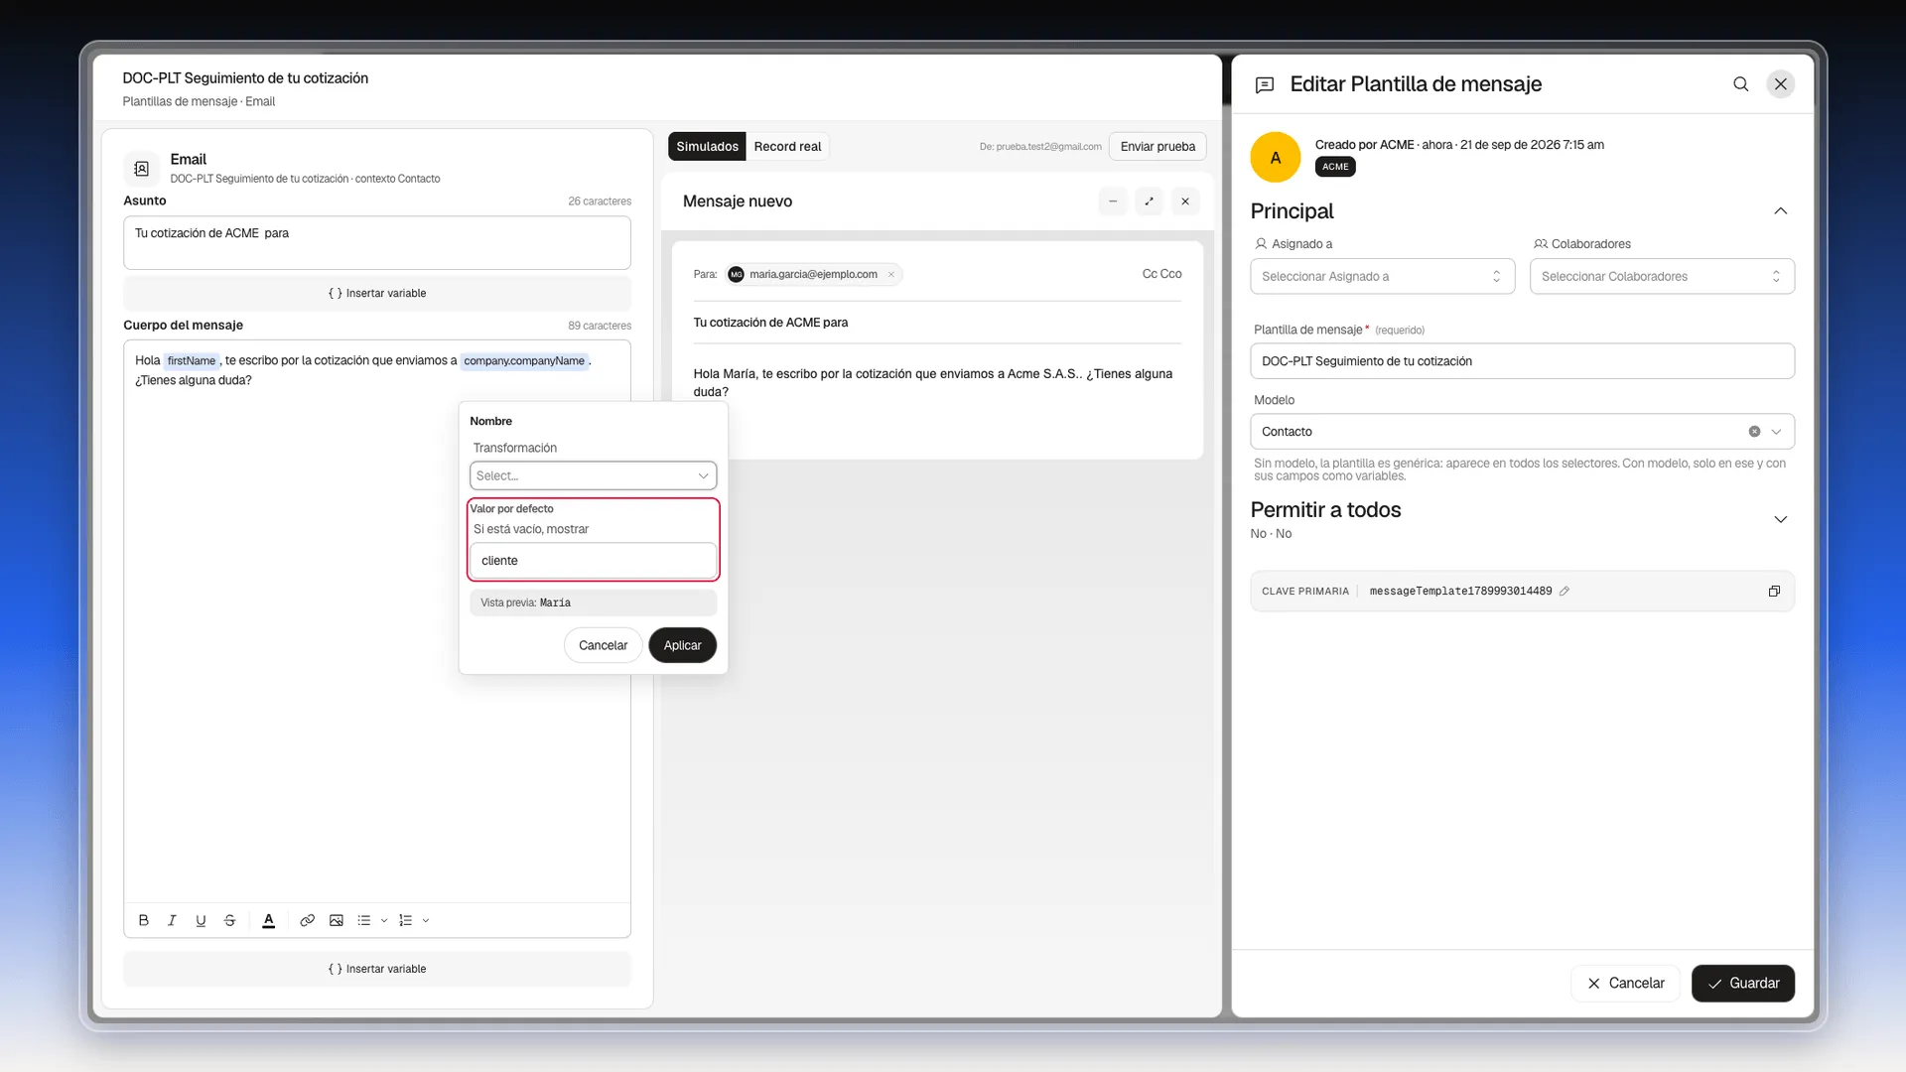Collapse the Principal section
1906x1072 pixels.
point(1781,210)
